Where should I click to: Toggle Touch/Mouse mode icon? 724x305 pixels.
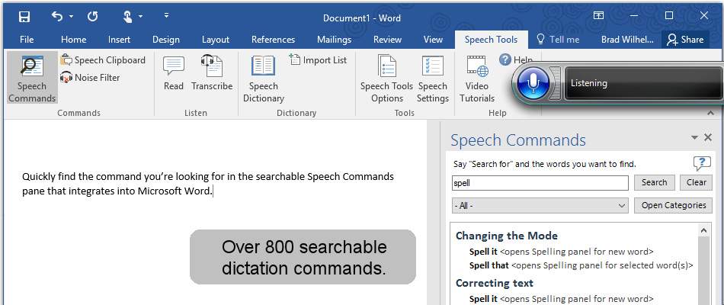[128, 17]
